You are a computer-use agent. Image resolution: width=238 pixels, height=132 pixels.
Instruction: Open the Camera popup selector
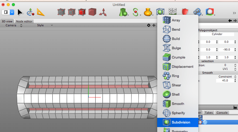point(14,26)
